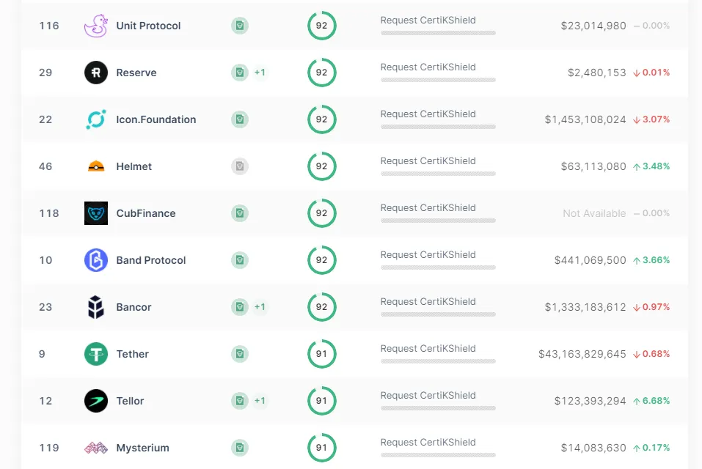Click Tellor's green audit badge

[x=240, y=401]
